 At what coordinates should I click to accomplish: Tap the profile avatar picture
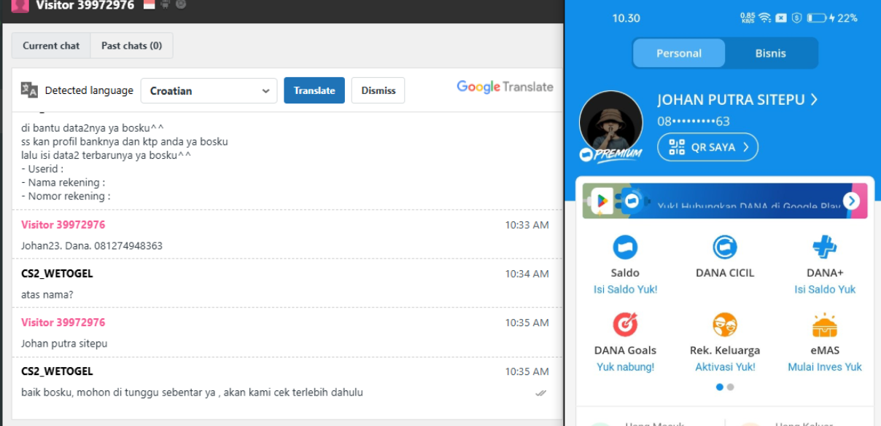coord(611,122)
